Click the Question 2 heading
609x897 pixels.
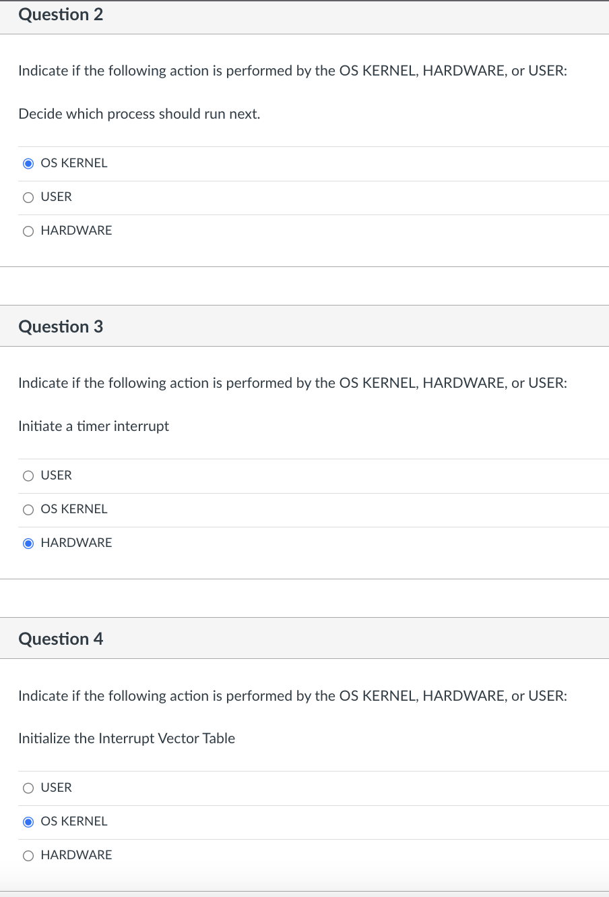[x=61, y=14]
